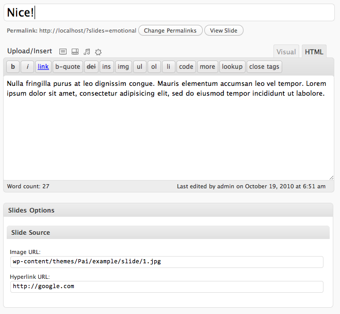Screen dimensions: 340x314
Task: Click the Add Video icon
Action: click(x=75, y=51)
